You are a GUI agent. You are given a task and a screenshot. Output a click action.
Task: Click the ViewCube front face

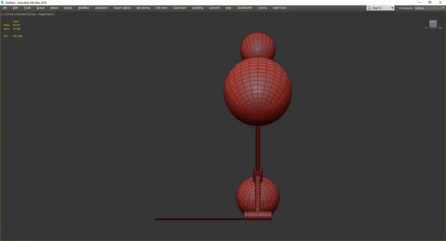tap(433, 24)
